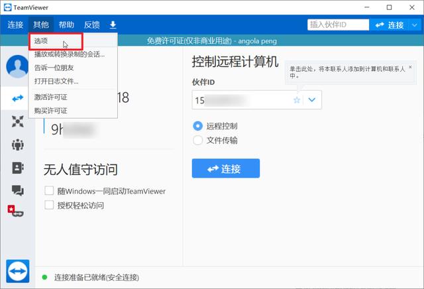424x289 pixels.
Task: Click the 插入伙伴ID field in toolbar
Action: (338, 25)
